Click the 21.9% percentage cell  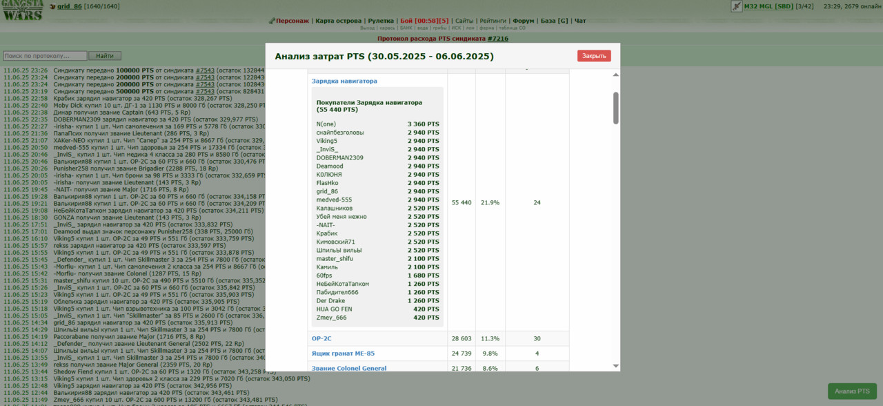(x=490, y=202)
